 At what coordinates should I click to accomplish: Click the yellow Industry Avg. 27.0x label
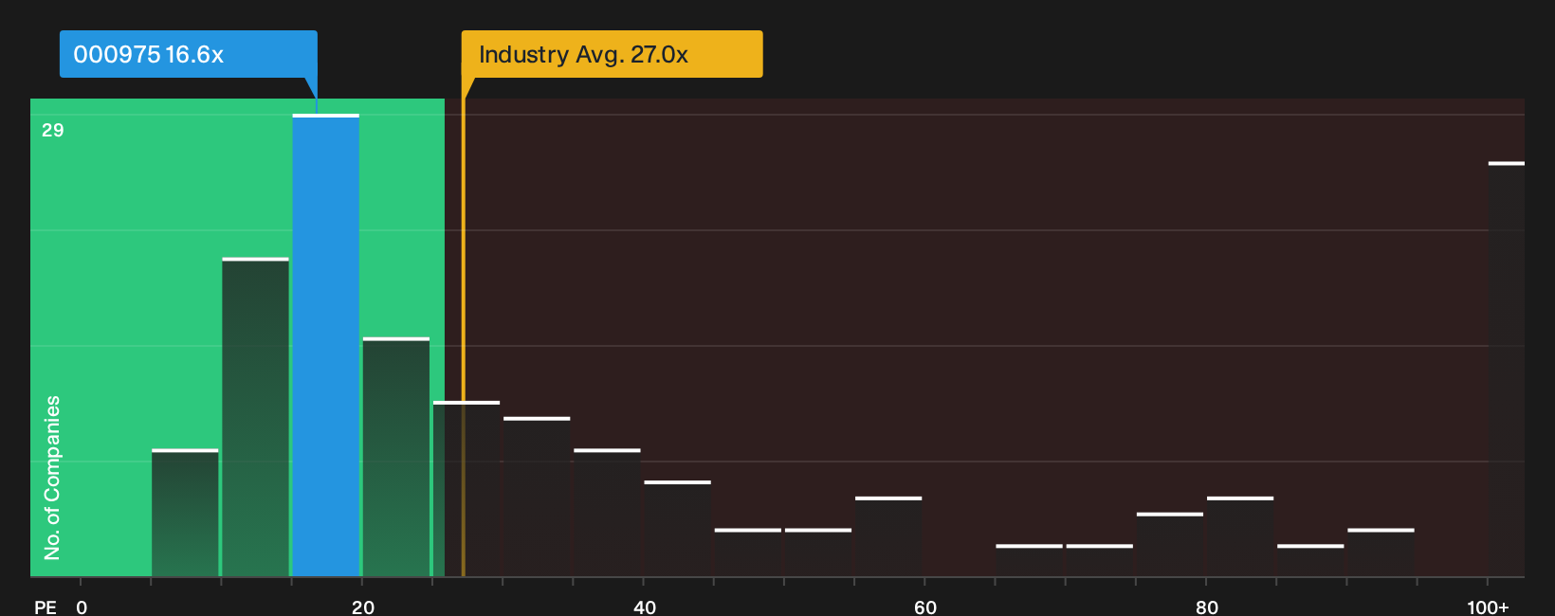tap(612, 54)
